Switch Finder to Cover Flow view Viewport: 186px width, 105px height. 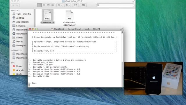click(x=53, y=5)
